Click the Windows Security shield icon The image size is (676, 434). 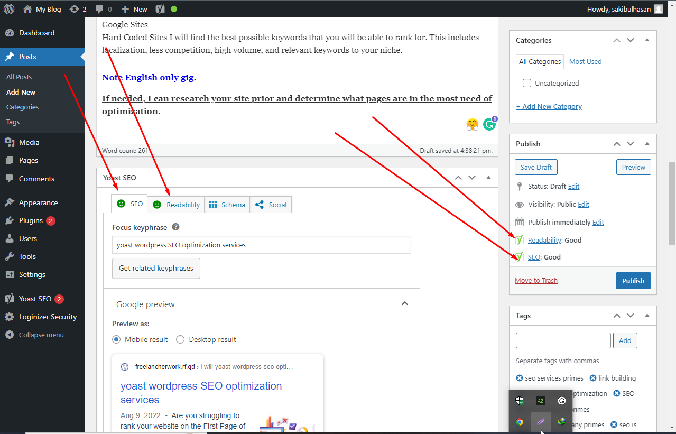[520, 401]
